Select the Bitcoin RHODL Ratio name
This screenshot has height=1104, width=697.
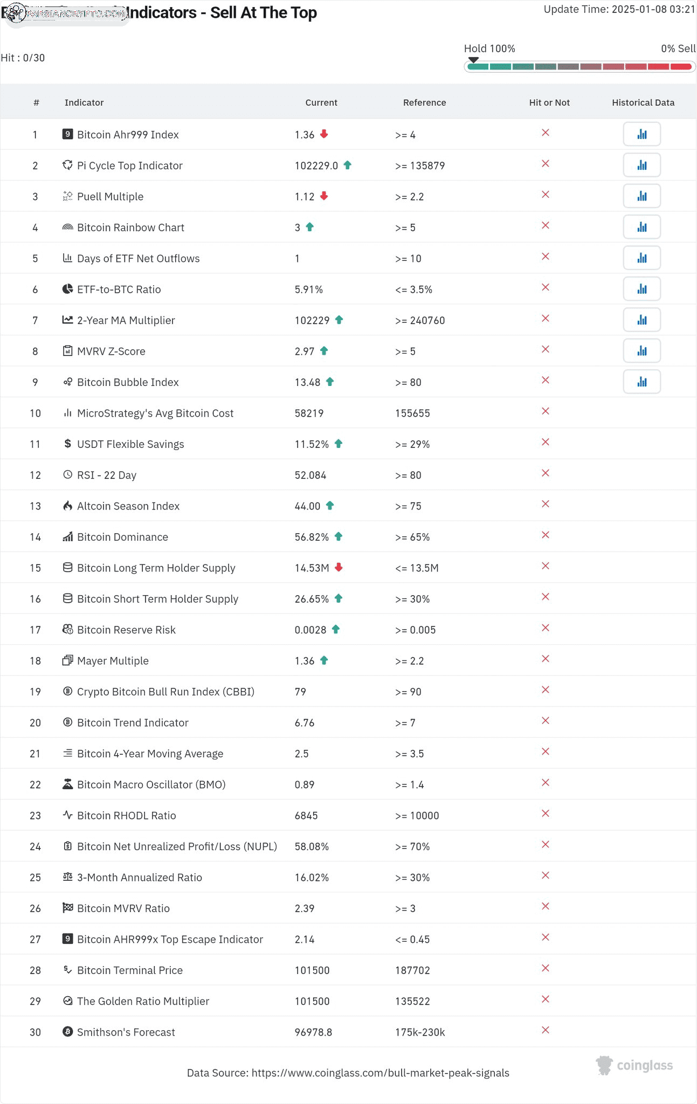(x=126, y=815)
